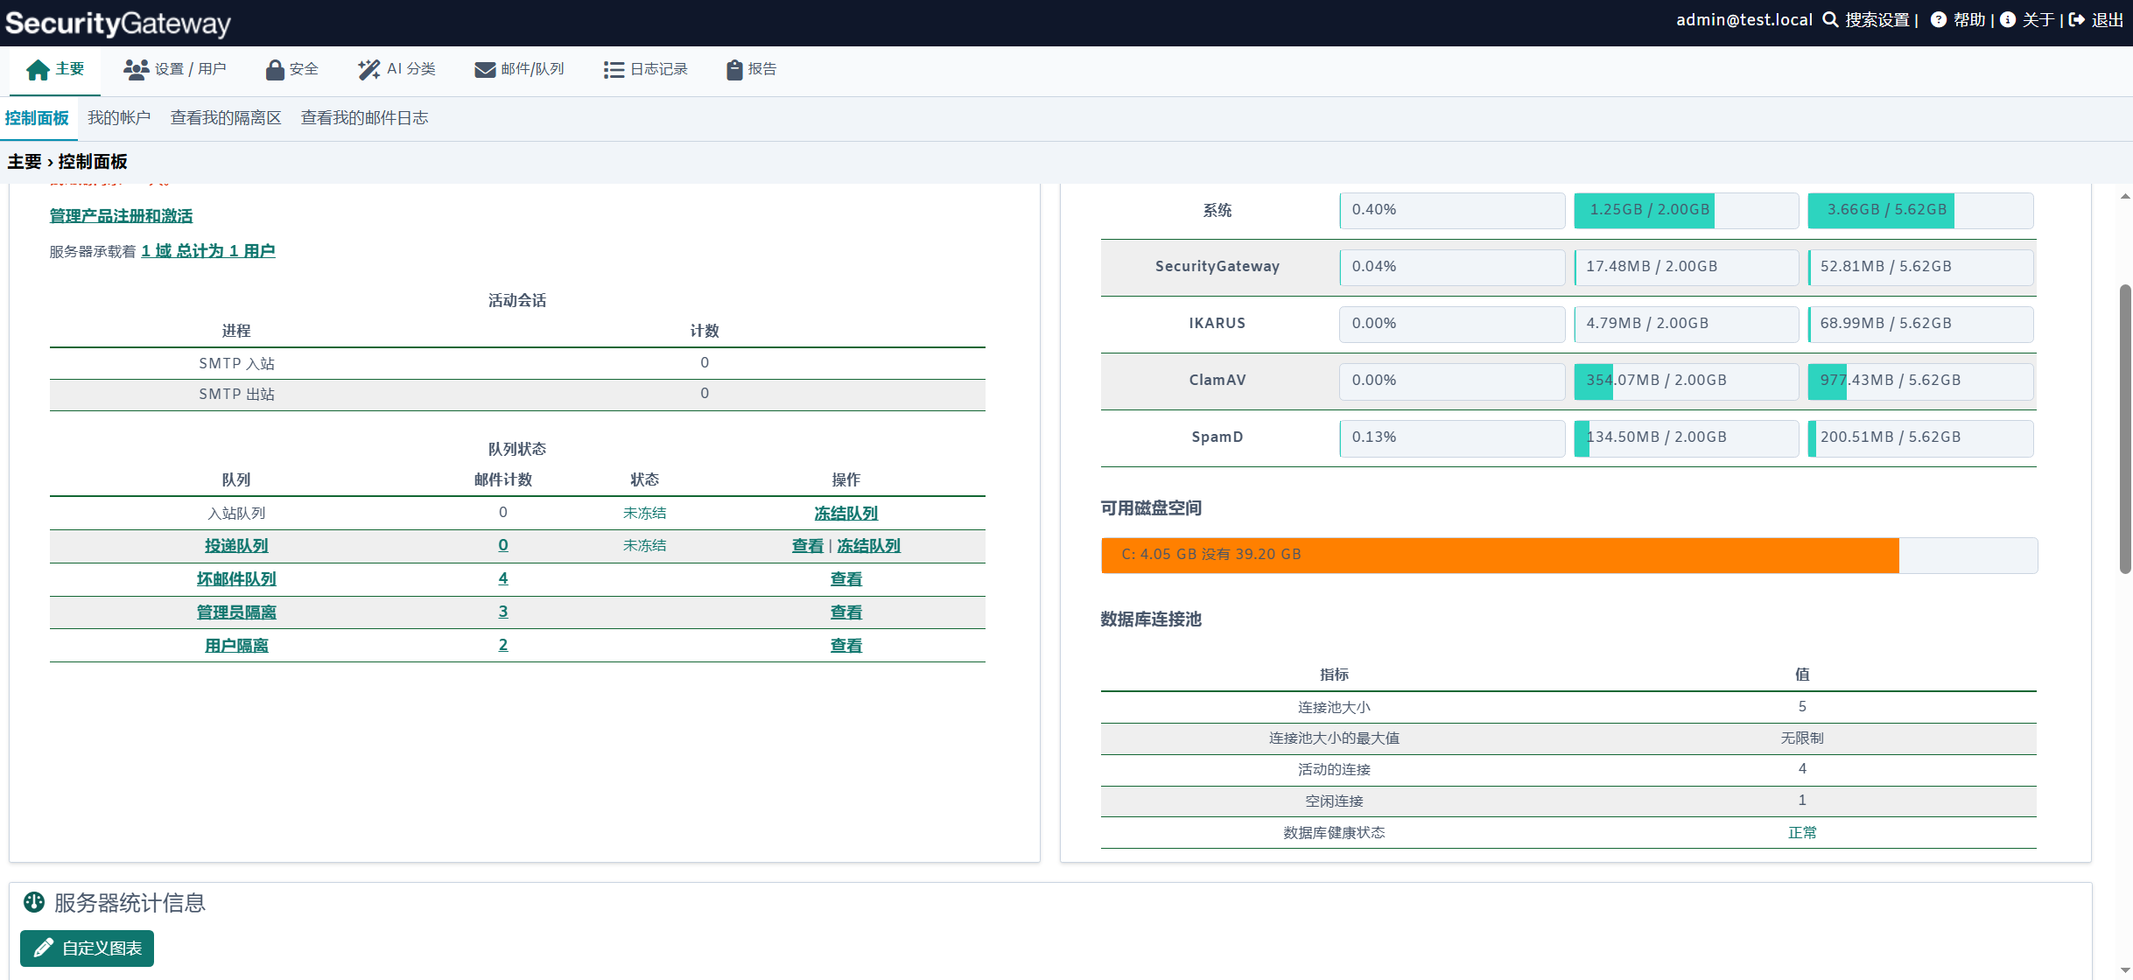Image resolution: width=2133 pixels, height=980 pixels.
Task: Click 冻结队列 for 入站队列
Action: [x=845, y=514]
